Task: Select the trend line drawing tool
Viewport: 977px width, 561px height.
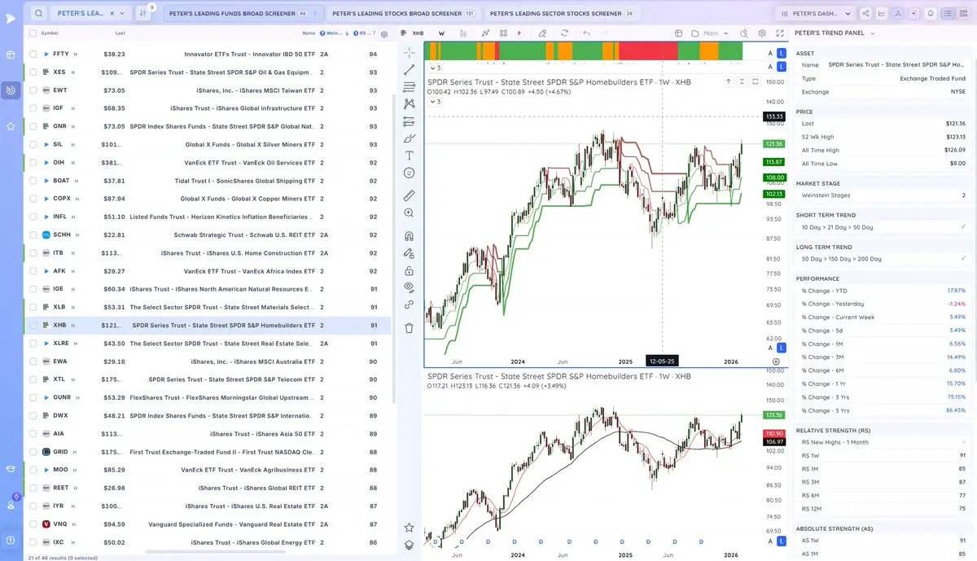Action: (x=409, y=70)
